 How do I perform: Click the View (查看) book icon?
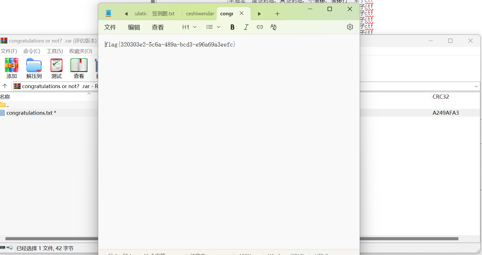click(79, 68)
